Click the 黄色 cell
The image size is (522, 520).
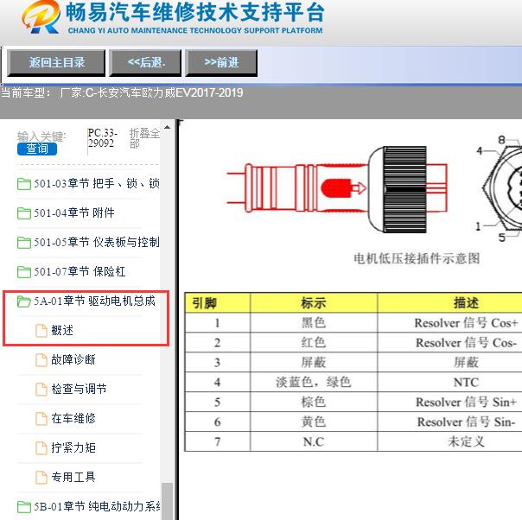(314, 422)
